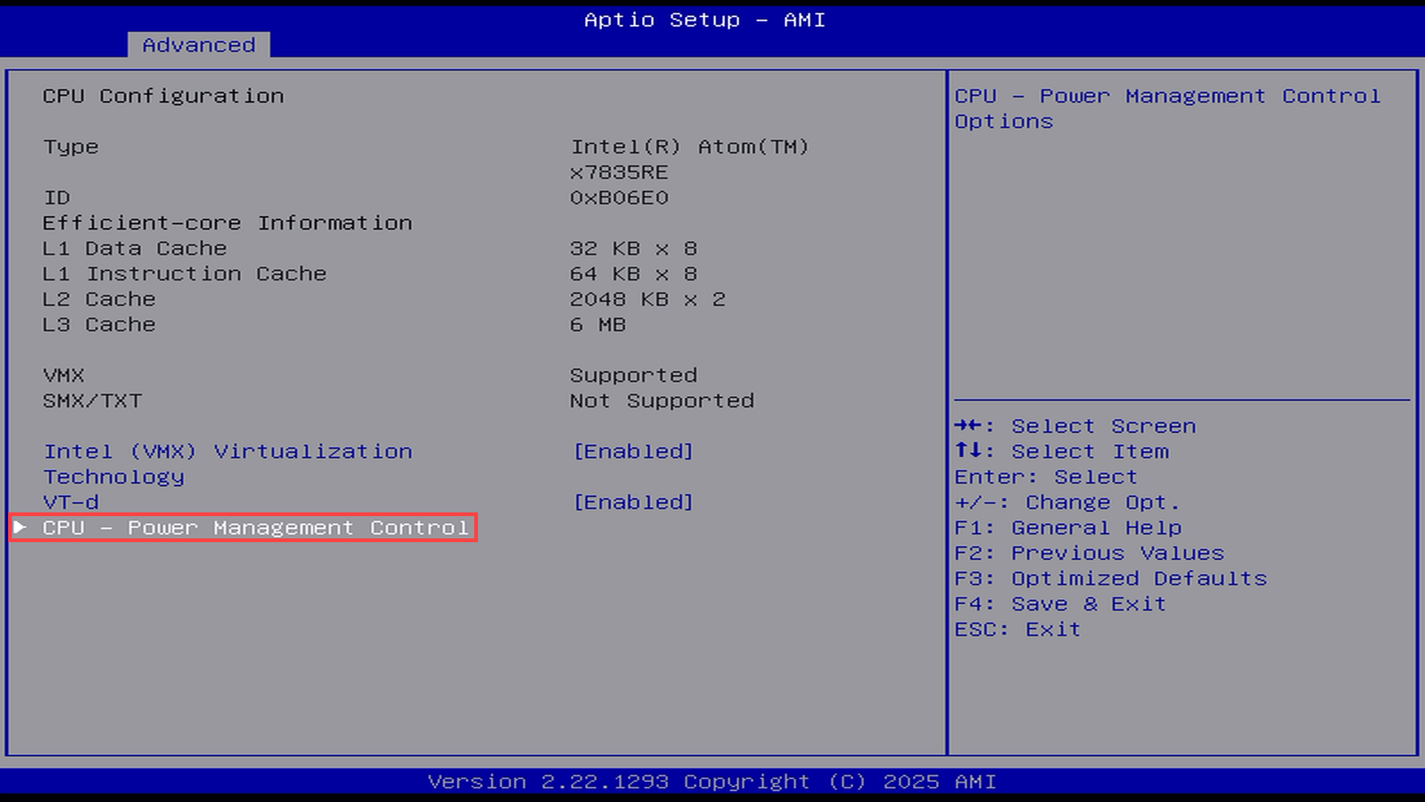This screenshot has height=802, width=1425.
Task: Select the CPU Configuration heading
Action: (163, 96)
